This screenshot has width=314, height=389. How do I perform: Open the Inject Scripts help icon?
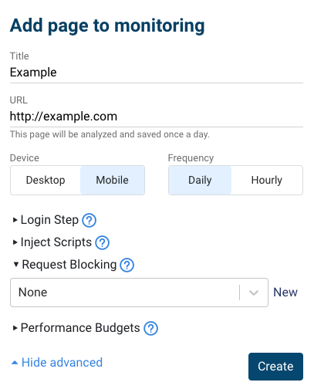[x=103, y=242]
